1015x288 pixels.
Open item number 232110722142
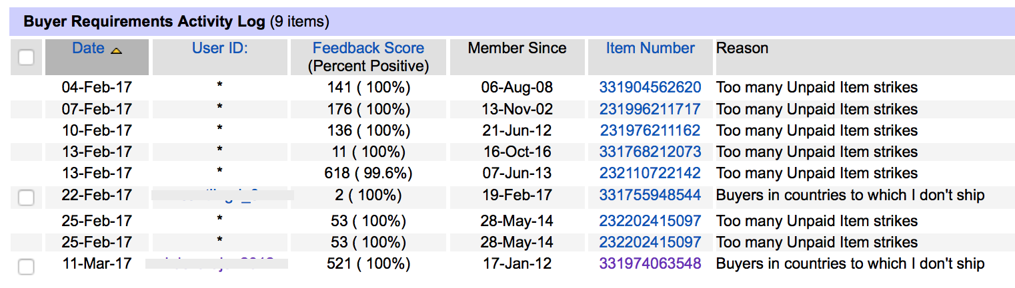[650, 173]
